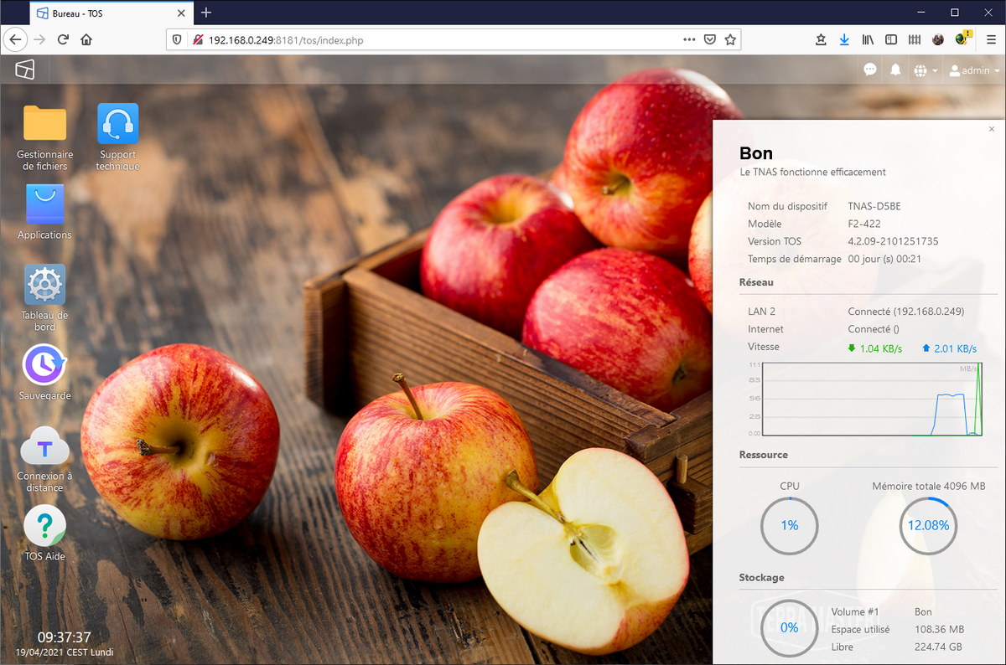Click the insecure connection lock icon
The width and height of the screenshot is (1006, 665).
tap(198, 39)
